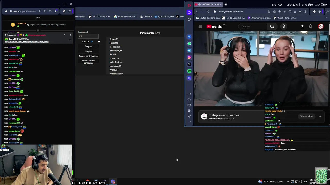Select the '1 HOMBRE VS 6 MUJ' browser tab

pos(208,4)
